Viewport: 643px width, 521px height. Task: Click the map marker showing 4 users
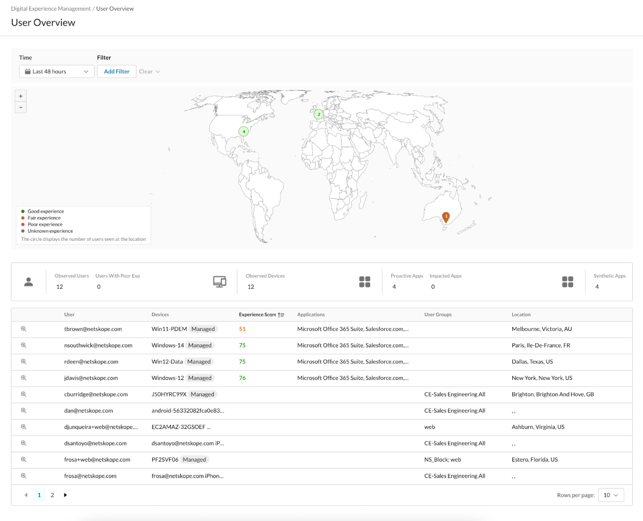point(243,131)
